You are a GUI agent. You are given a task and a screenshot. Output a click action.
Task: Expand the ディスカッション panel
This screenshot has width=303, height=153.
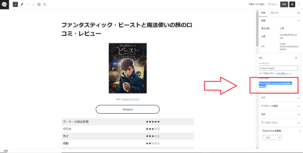tap(280, 123)
